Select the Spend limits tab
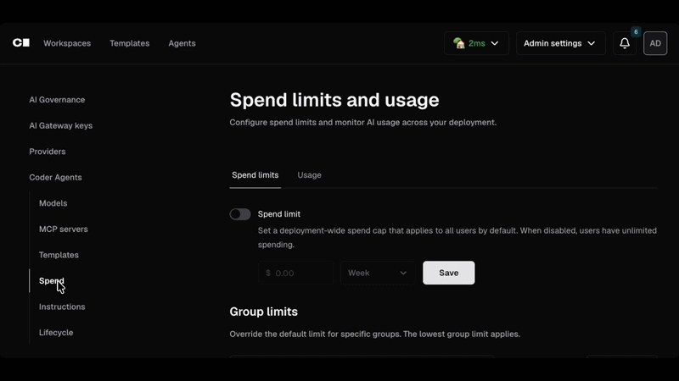This screenshot has height=381, width=679. (255, 175)
